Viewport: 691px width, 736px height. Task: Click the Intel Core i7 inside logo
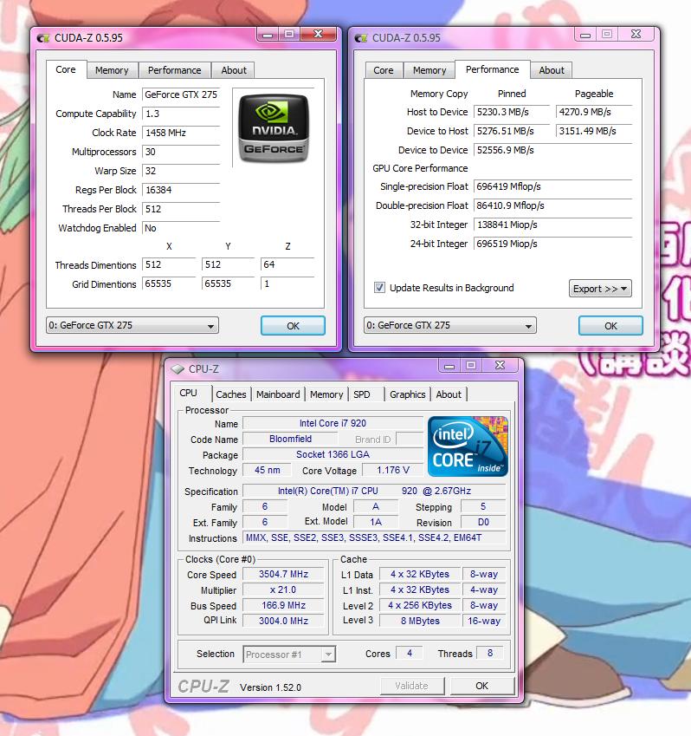coord(468,446)
